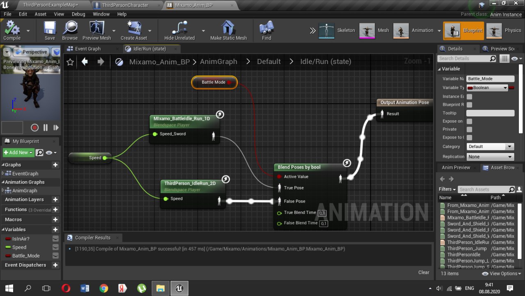The width and height of the screenshot is (525, 296).
Task: Open Anim Instance parent class link
Action: pyautogui.click(x=506, y=14)
